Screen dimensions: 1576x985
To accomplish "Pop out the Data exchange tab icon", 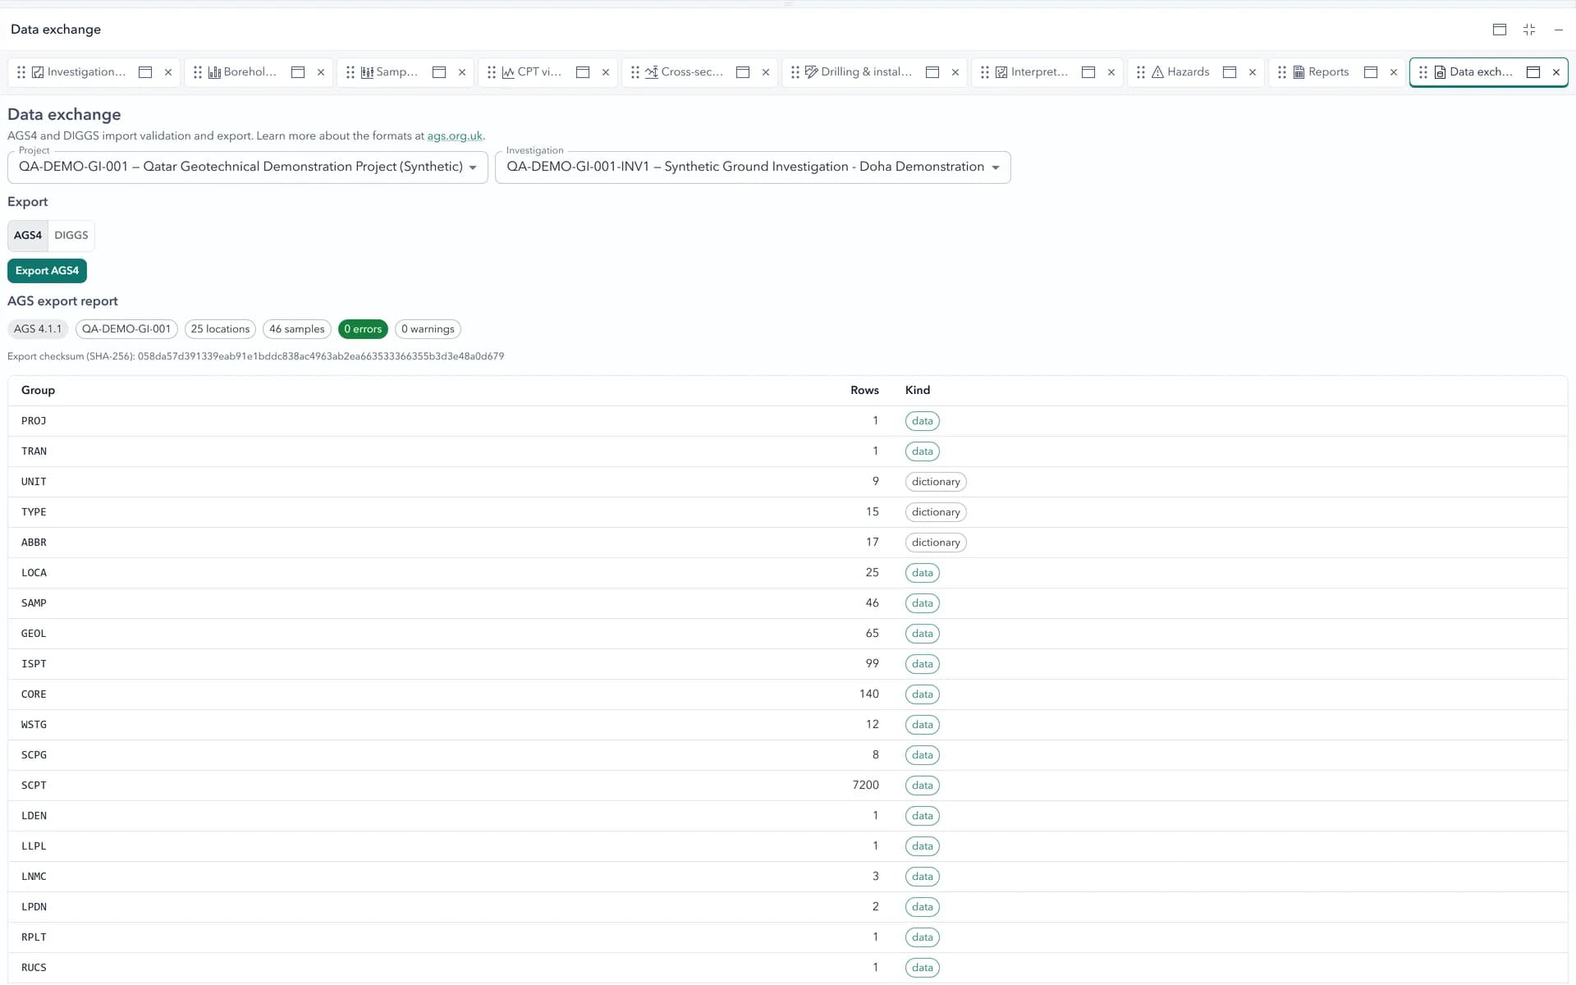I will (1533, 72).
